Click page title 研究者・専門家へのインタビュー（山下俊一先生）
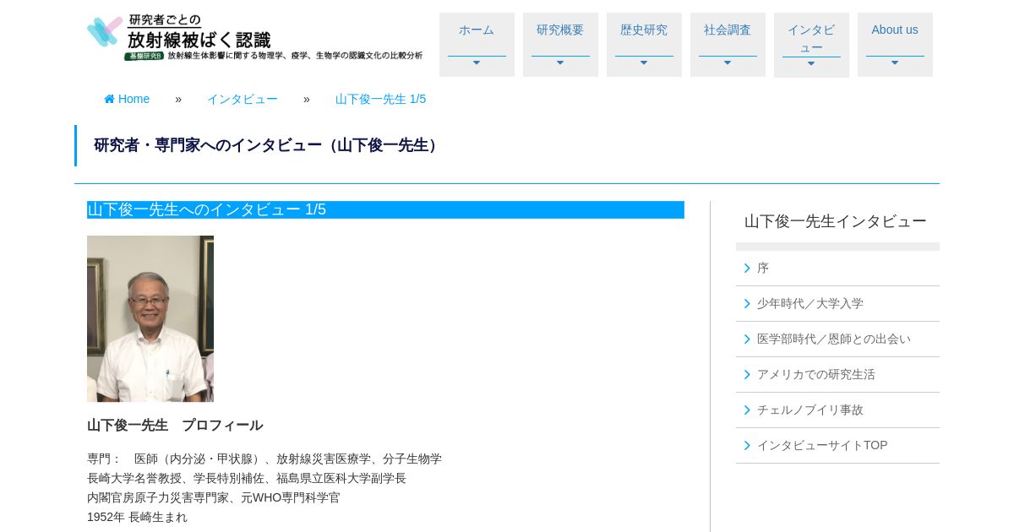Viewport: 1014px width, 532px height. pos(269,145)
